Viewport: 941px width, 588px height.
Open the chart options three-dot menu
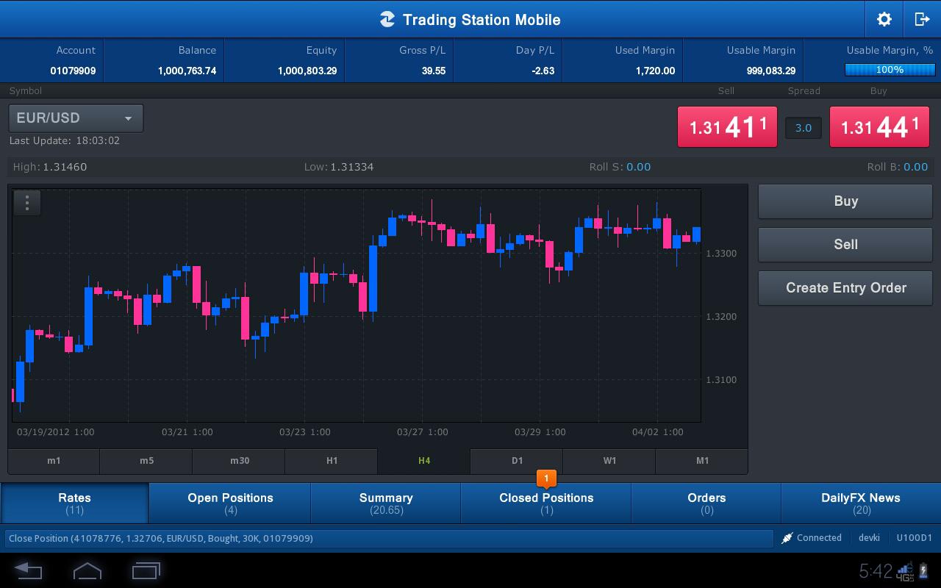pyautogui.click(x=27, y=202)
